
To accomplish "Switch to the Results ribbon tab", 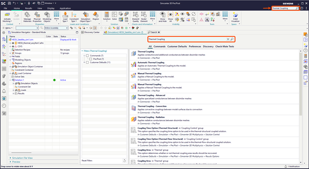I will (x=29, y=8).
